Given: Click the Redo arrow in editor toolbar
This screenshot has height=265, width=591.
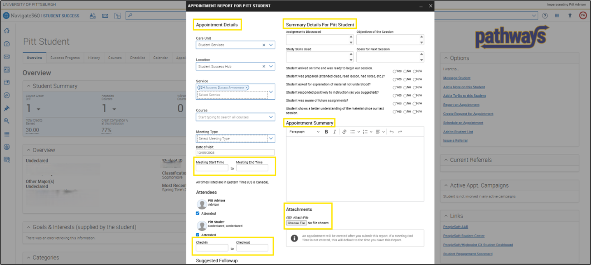Looking at the screenshot, I should pos(400,132).
